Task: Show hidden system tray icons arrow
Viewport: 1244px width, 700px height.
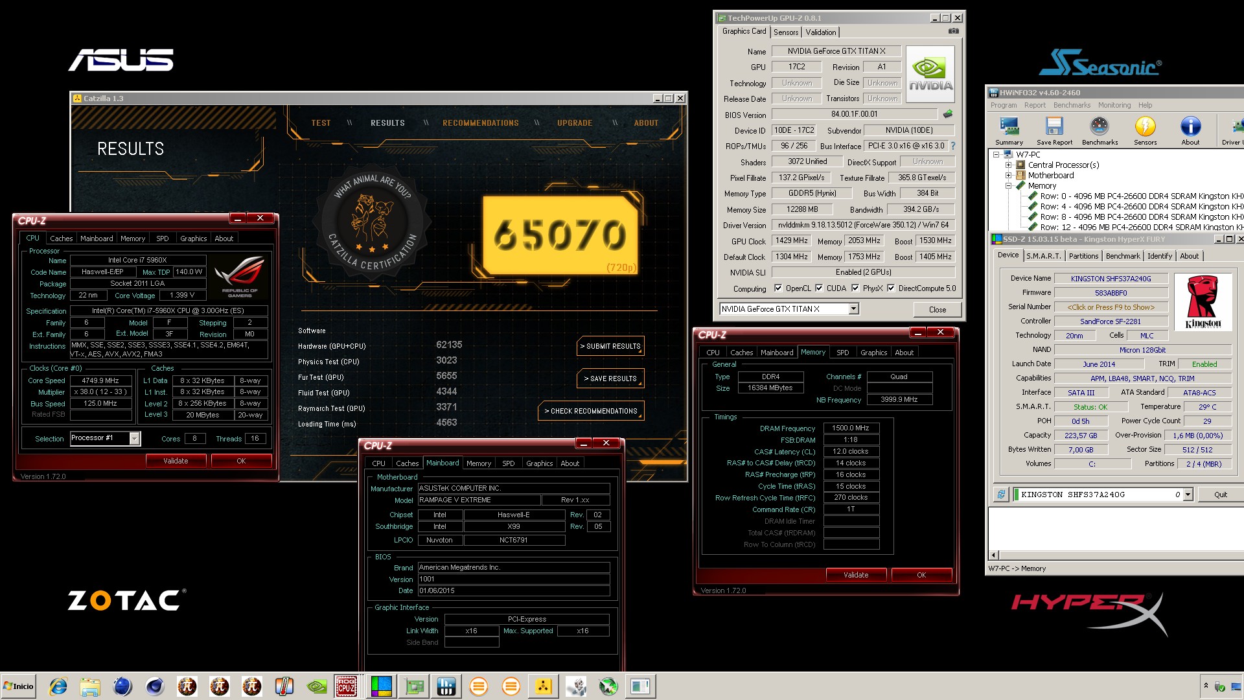Action: click(1206, 685)
